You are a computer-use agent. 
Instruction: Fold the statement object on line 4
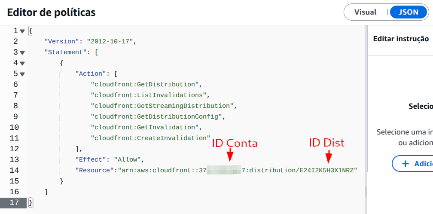click(22, 63)
